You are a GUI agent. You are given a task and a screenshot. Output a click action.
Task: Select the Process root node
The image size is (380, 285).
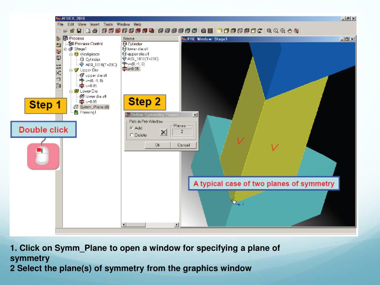tap(76, 38)
